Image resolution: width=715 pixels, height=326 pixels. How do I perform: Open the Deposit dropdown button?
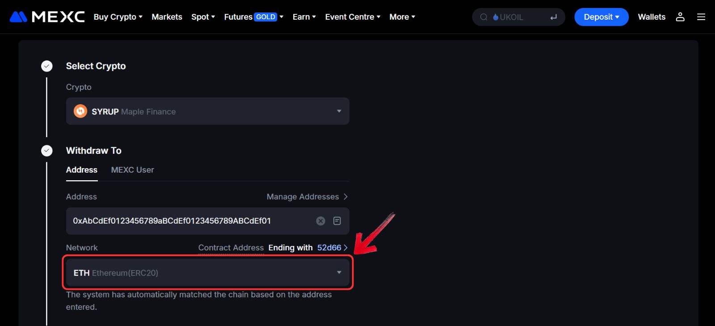(601, 17)
